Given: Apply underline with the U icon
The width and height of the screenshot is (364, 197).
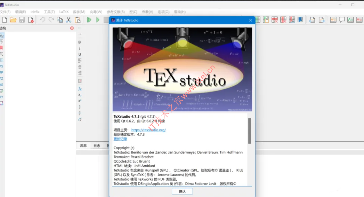Looking at the screenshot, I should tap(80, 54).
